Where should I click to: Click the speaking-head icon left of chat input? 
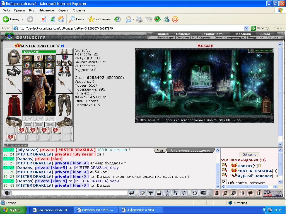pos(7,193)
